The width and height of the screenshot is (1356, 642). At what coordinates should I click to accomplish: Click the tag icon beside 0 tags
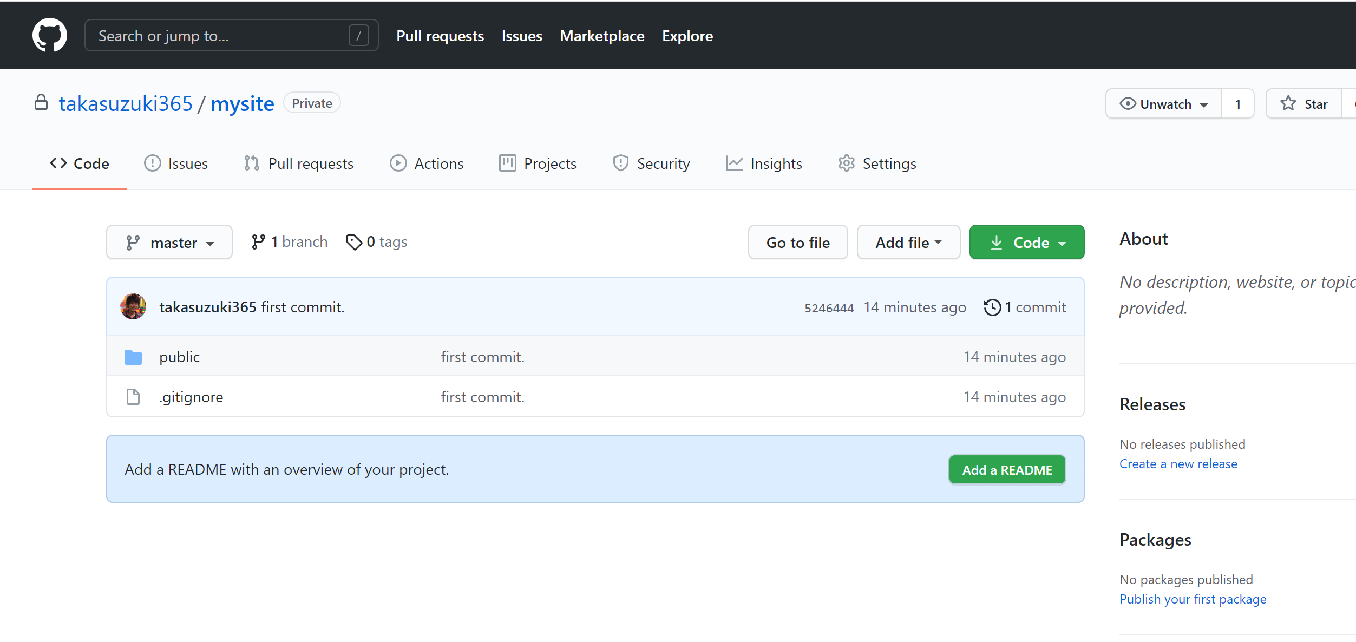pos(354,242)
